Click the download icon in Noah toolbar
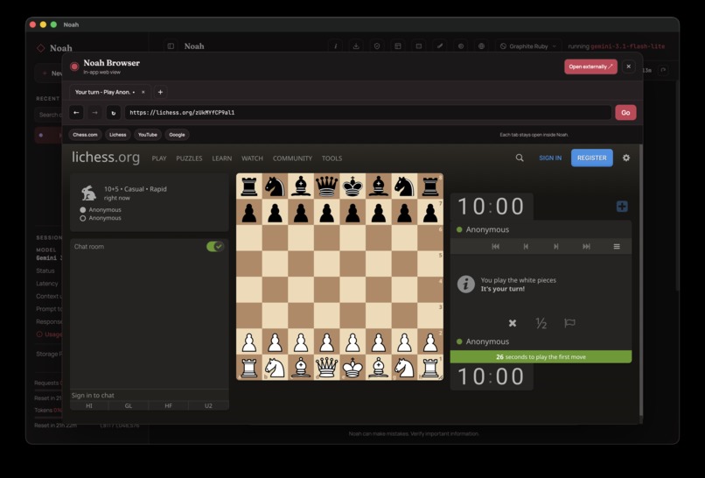705x478 pixels. tap(356, 46)
